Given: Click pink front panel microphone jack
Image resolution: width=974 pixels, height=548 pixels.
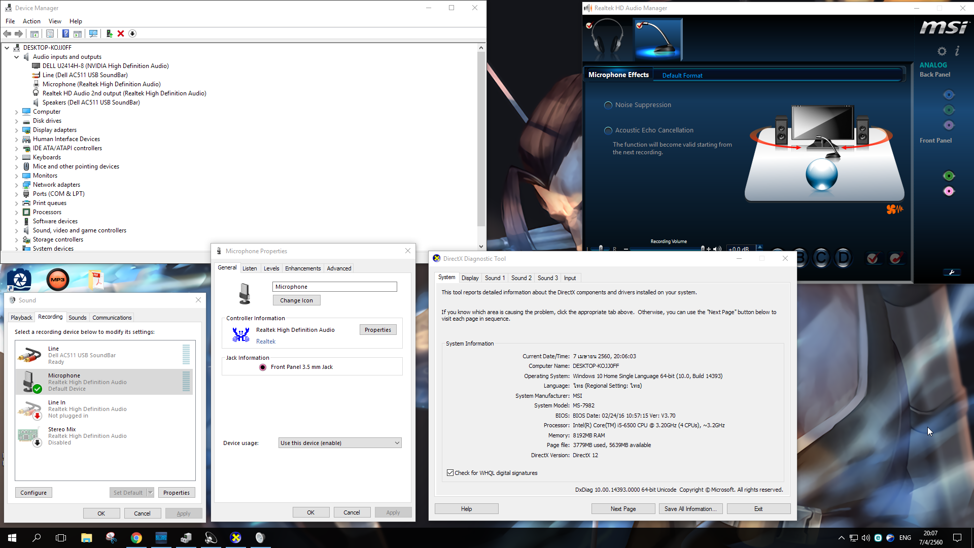Looking at the screenshot, I should click(949, 191).
